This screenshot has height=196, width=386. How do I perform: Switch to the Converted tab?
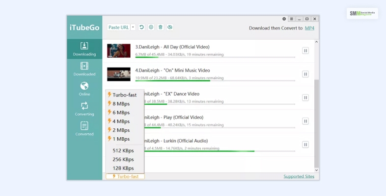84,129
